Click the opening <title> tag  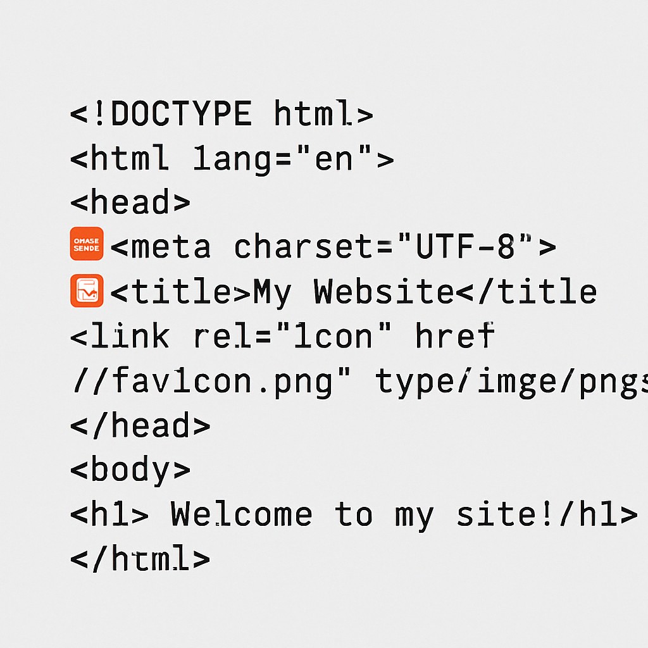(180, 291)
